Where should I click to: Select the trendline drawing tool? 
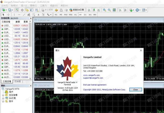coord(24,15)
